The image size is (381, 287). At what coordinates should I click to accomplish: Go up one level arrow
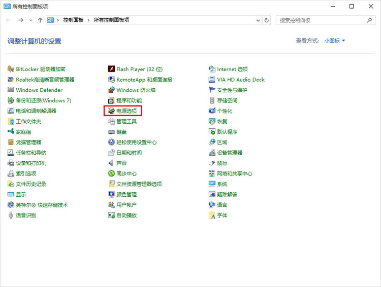[40, 20]
